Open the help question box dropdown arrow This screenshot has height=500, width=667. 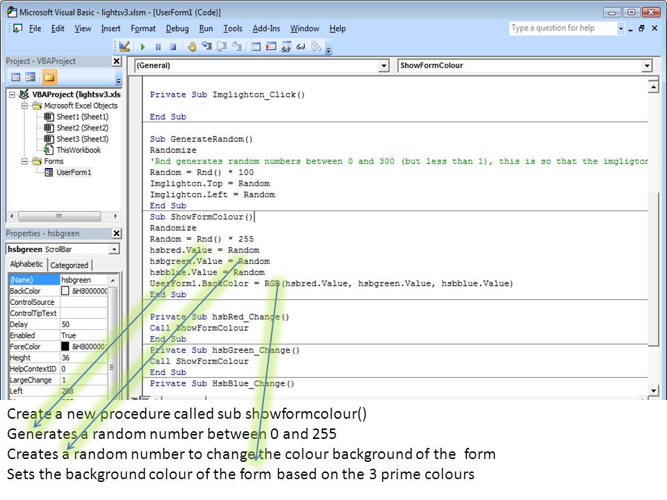[620, 28]
